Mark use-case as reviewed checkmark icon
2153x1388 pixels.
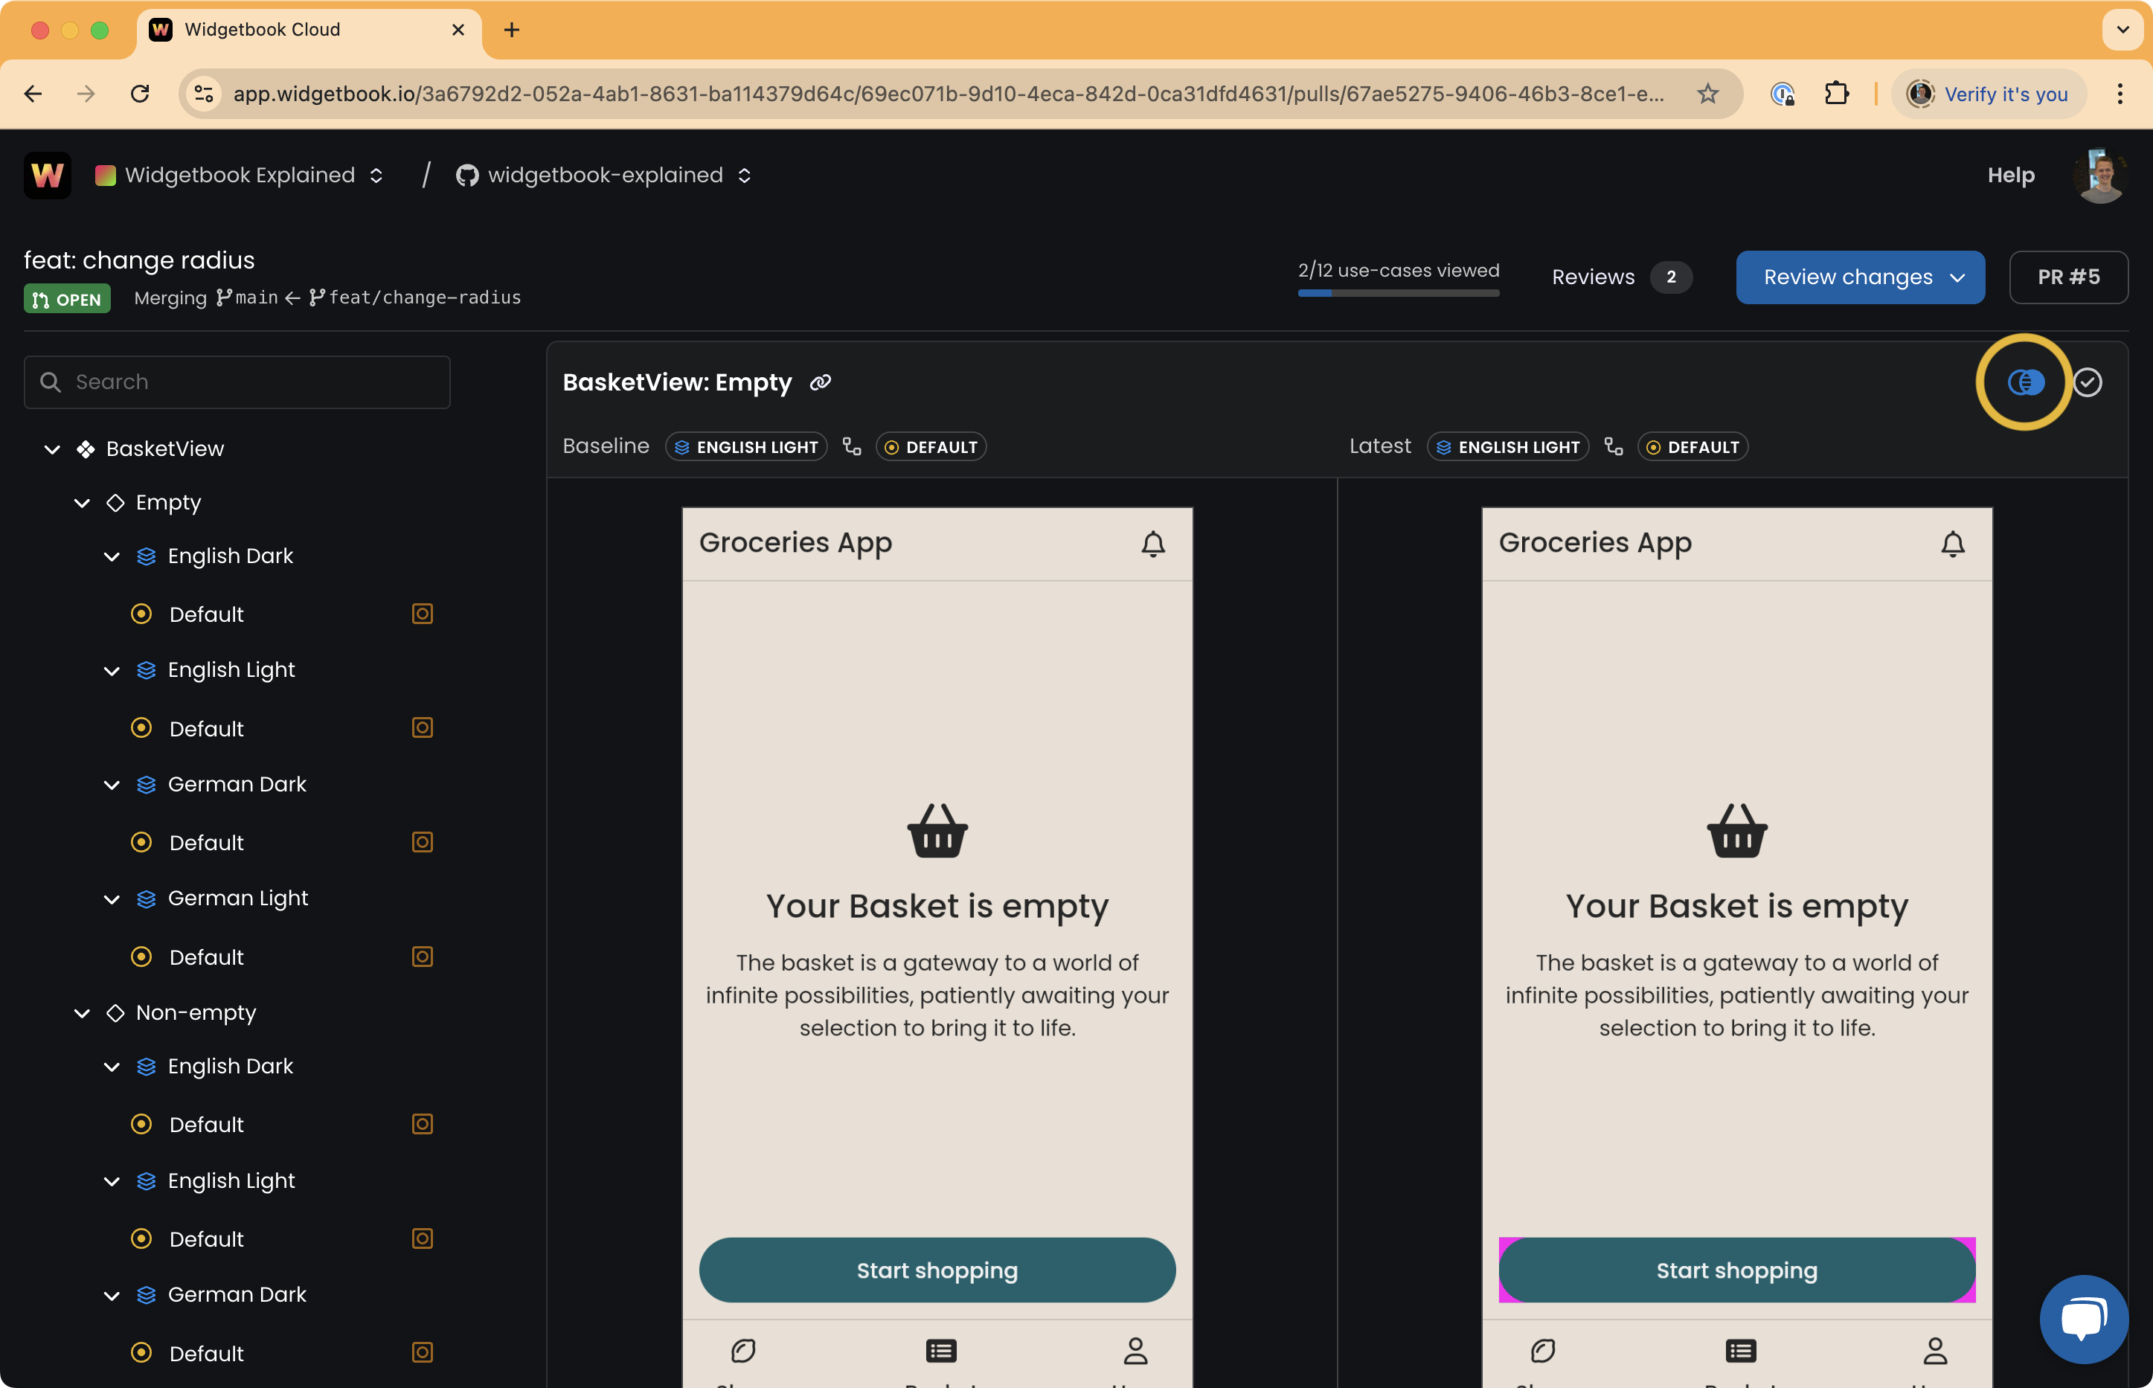2088,382
